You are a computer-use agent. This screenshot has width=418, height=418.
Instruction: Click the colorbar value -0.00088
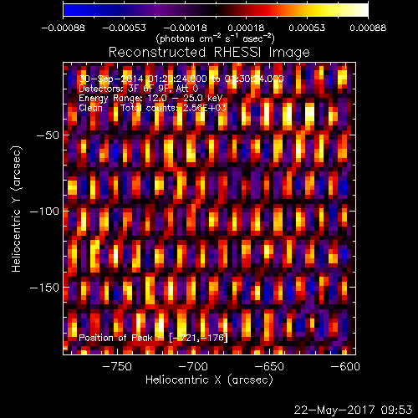(63, 28)
